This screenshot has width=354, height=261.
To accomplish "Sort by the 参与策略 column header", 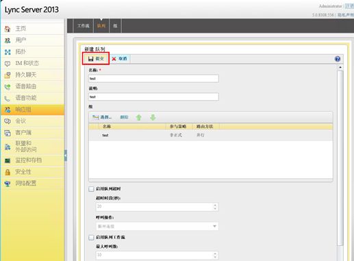I will pyautogui.click(x=179, y=126).
